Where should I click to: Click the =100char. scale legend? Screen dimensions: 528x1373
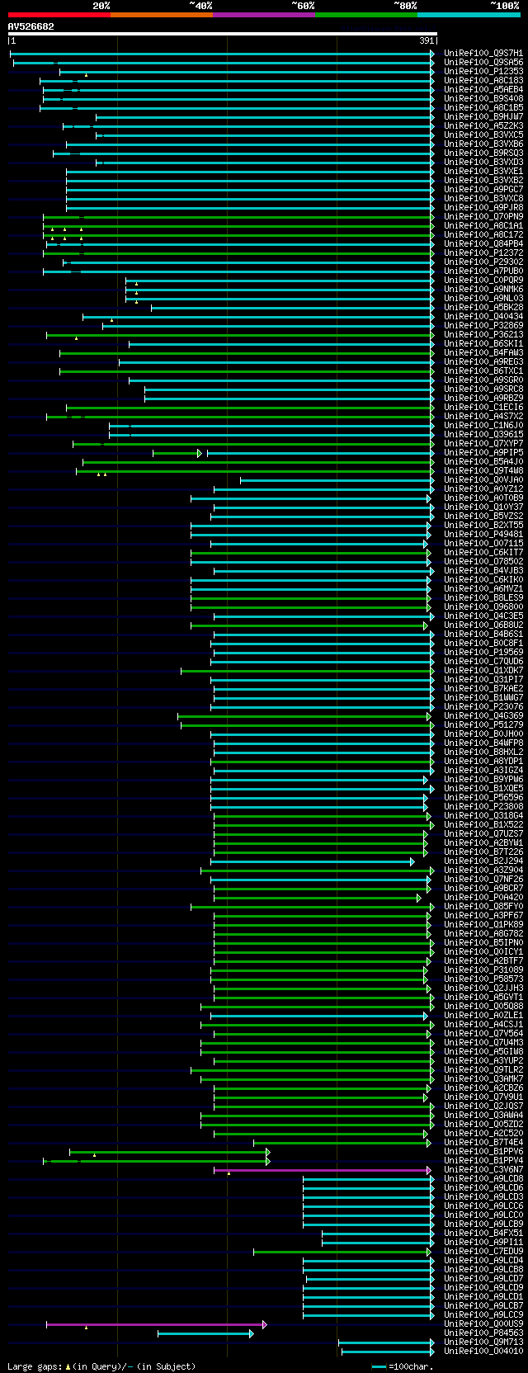pos(403,1366)
